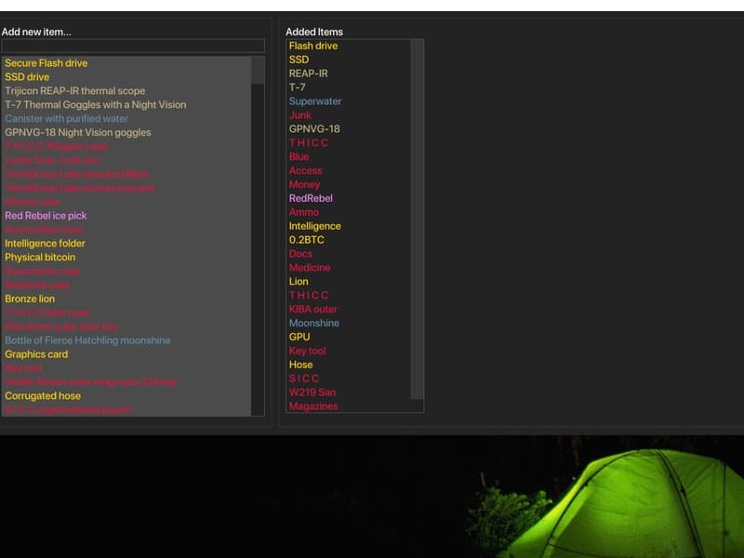Viewport: 744px width, 558px height.
Task: Click 'SSD' in Added Items
Action: (299, 60)
